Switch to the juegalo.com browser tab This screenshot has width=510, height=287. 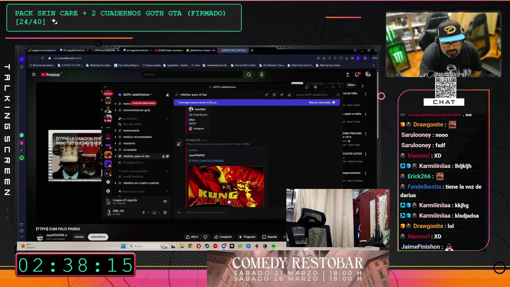point(43,50)
